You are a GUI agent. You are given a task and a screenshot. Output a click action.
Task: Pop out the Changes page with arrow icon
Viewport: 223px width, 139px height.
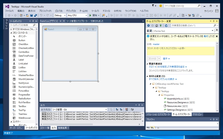pyautogui.click(x=217, y=30)
